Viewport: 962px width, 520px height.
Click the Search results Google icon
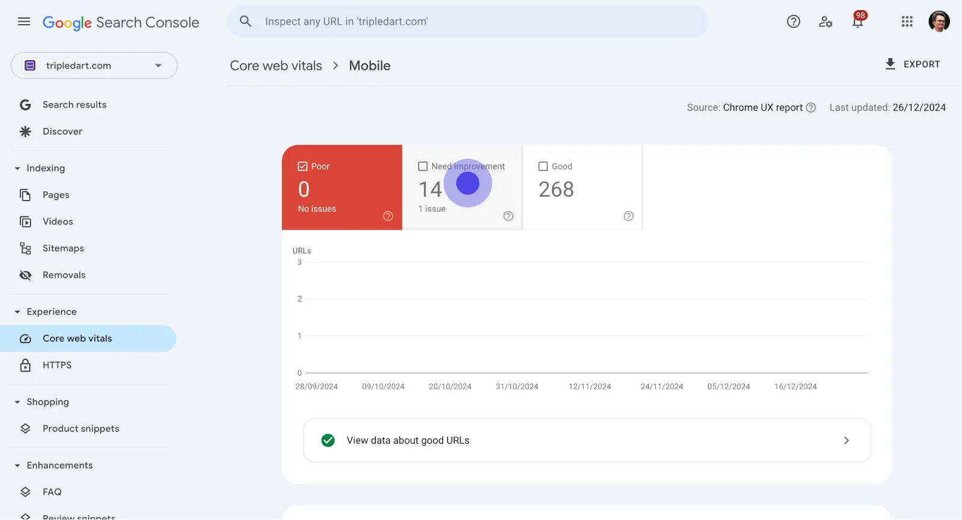tap(25, 105)
